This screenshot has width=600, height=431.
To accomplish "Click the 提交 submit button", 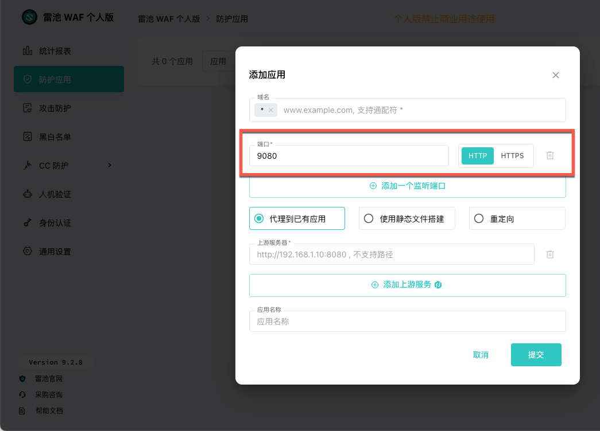I will pos(536,355).
